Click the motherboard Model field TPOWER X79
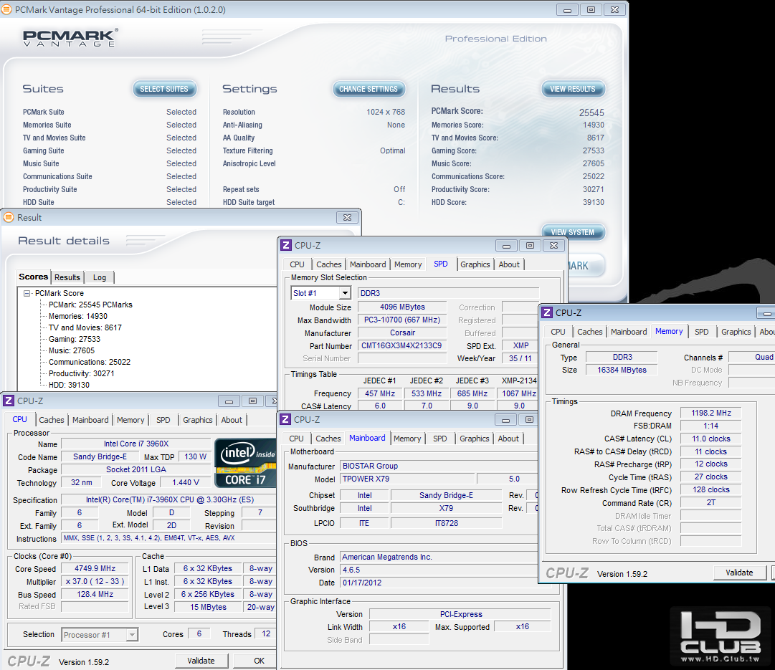The height and width of the screenshot is (670, 775). tap(407, 479)
